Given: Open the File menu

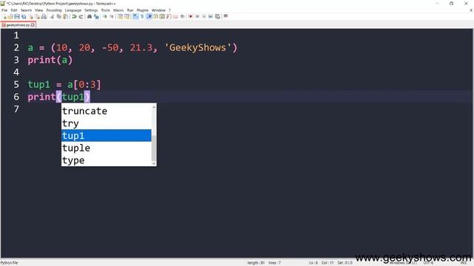Looking at the screenshot, I should click(x=4, y=10).
